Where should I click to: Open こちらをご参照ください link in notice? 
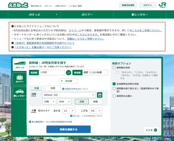click(x=147, y=30)
